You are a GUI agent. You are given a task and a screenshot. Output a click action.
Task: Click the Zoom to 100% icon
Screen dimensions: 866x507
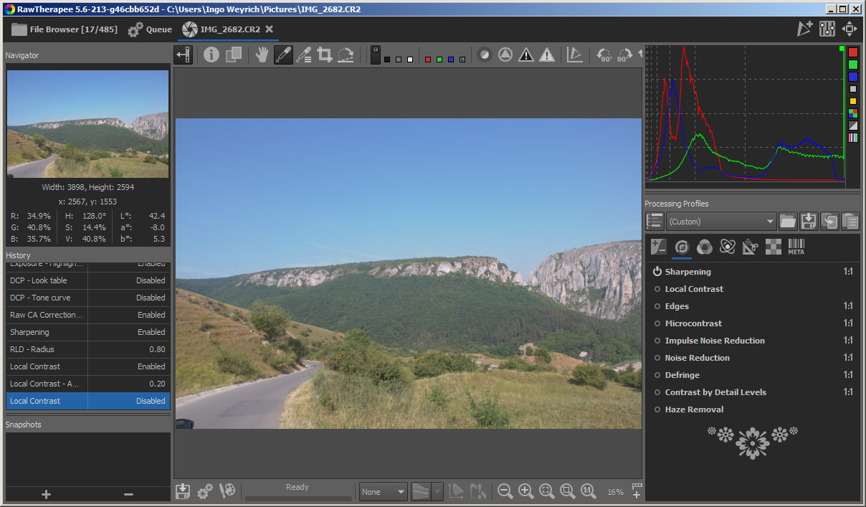pos(589,491)
